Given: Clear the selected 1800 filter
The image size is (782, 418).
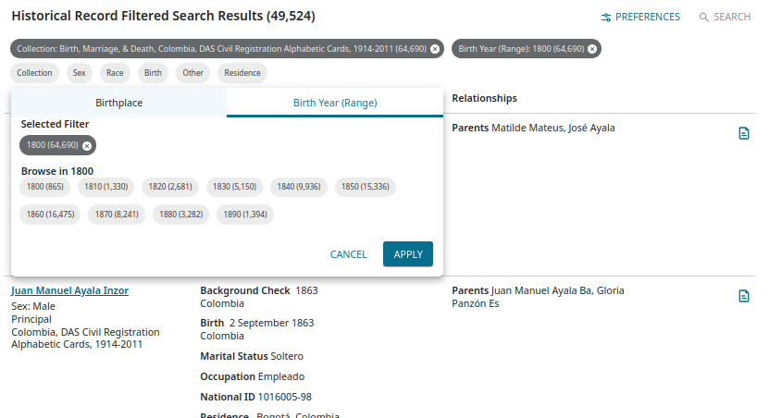Looking at the screenshot, I should pyautogui.click(x=87, y=145).
